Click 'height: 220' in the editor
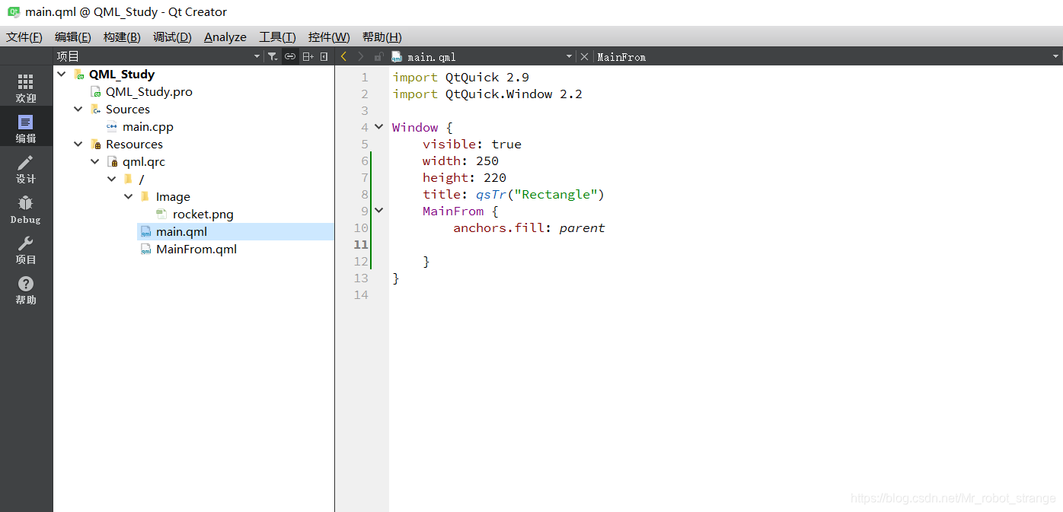1063x512 pixels. point(464,177)
